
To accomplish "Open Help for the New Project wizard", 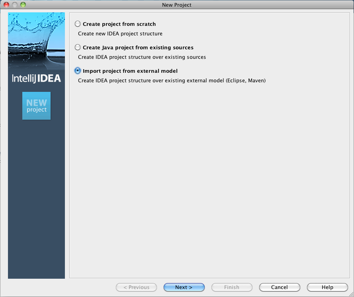I will click(x=327, y=287).
